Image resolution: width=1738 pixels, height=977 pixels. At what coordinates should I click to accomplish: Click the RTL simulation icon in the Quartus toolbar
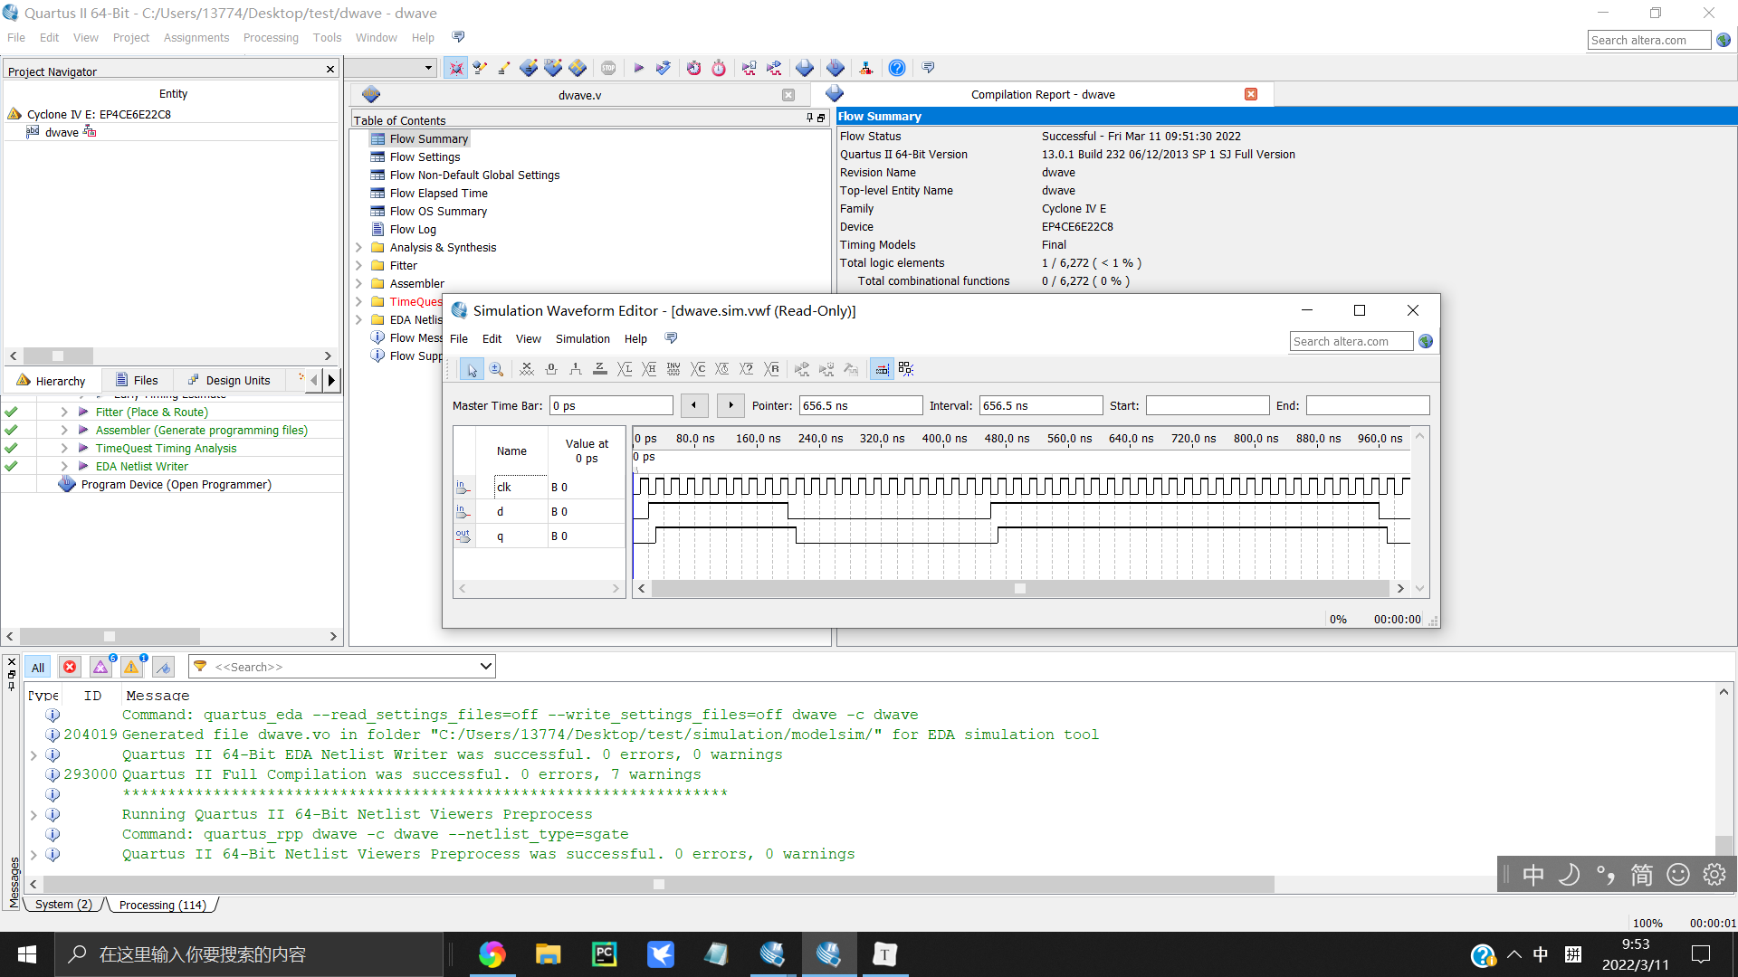pos(750,68)
